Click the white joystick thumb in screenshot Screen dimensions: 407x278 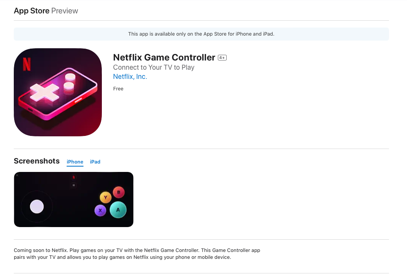(x=37, y=206)
